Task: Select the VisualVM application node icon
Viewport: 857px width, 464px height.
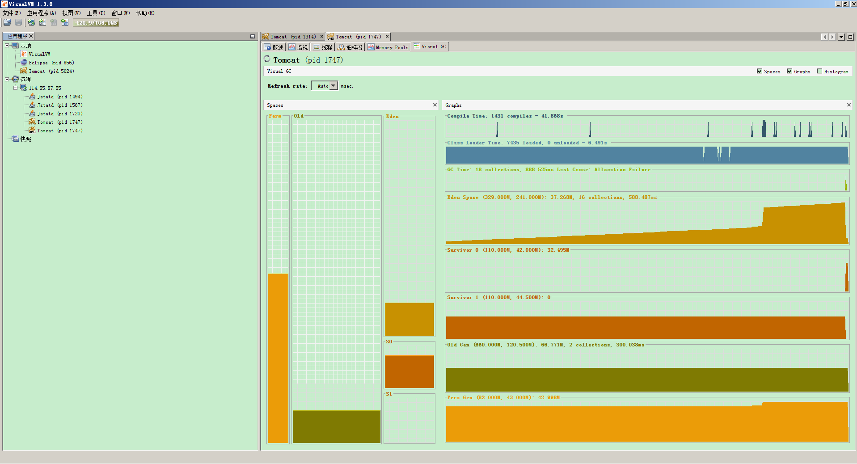Action: pyautogui.click(x=24, y=54)
